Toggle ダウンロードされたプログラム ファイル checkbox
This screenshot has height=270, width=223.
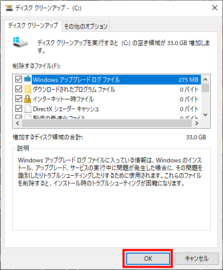18,89
